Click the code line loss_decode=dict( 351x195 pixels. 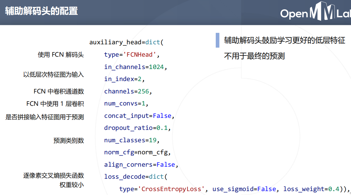pos(136,177)
